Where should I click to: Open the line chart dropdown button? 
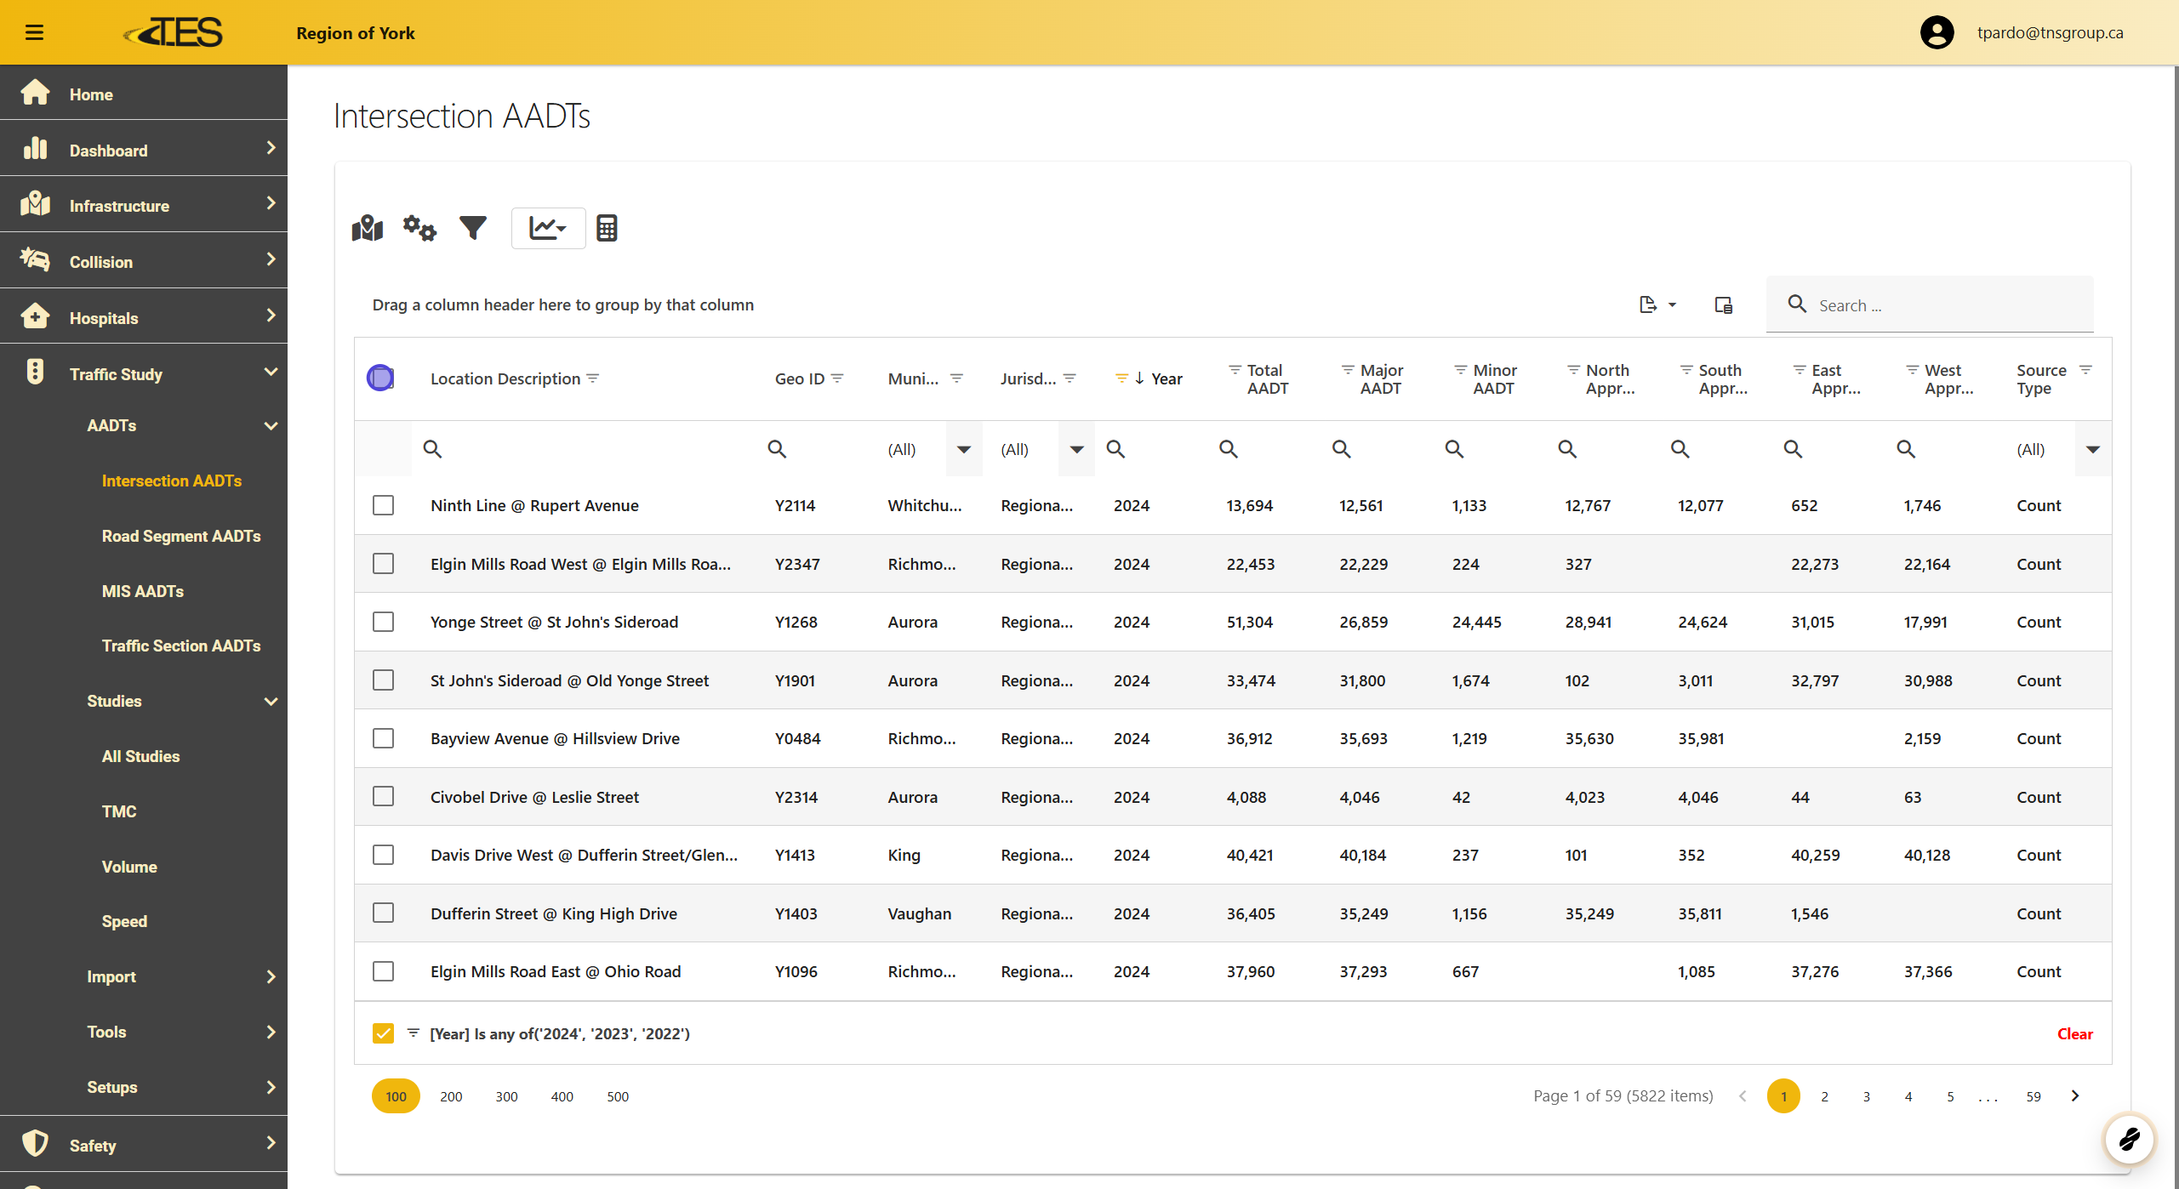[548, 228]
